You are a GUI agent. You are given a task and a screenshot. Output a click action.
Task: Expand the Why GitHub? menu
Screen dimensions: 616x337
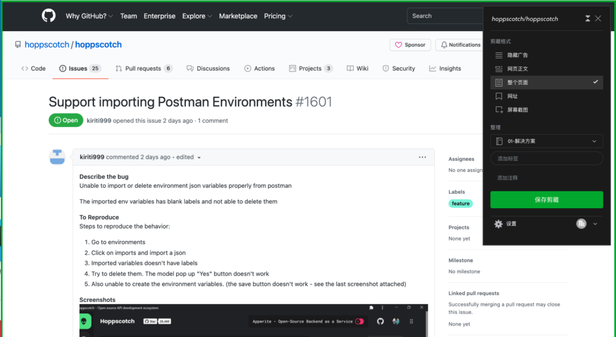click(89, 16)
